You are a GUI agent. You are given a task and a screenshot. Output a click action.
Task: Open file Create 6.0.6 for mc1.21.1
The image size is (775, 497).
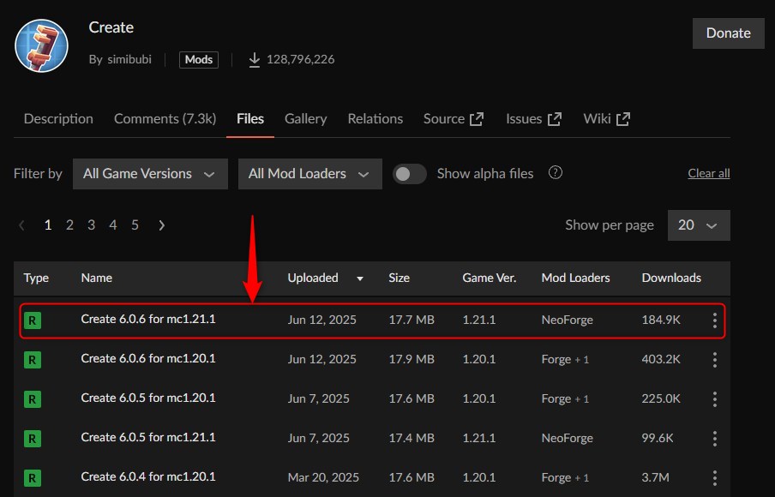(148, 319)
